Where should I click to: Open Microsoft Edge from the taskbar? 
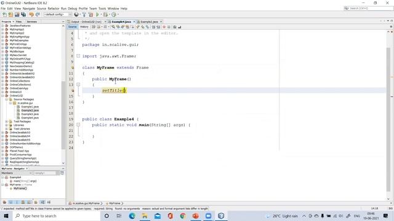132,215
